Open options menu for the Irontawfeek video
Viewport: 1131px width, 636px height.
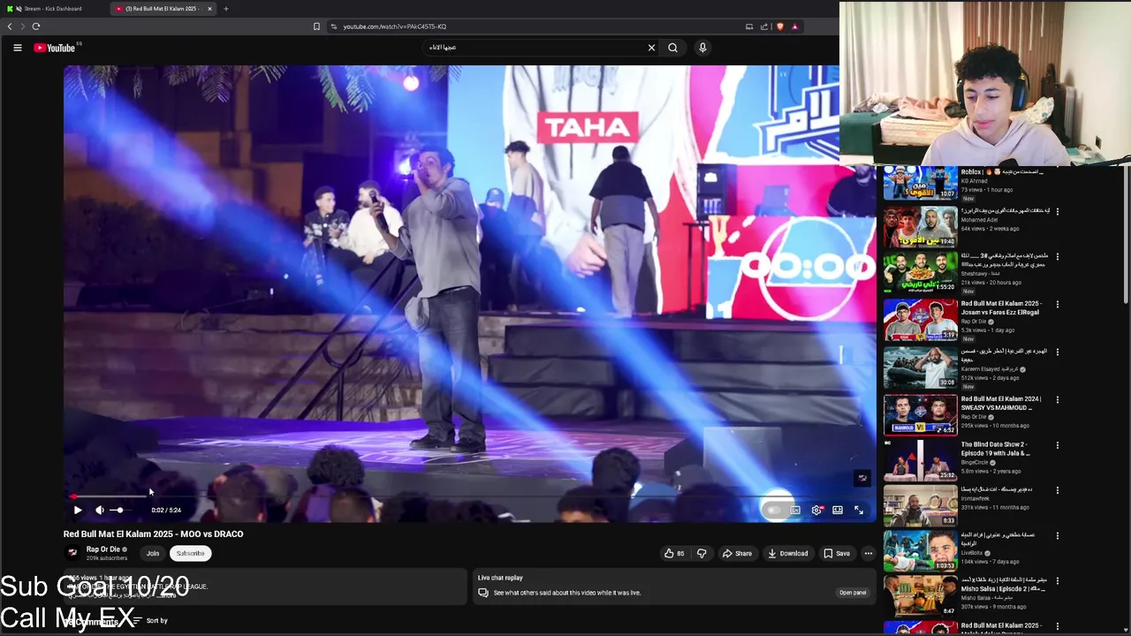pos(1058,490)
